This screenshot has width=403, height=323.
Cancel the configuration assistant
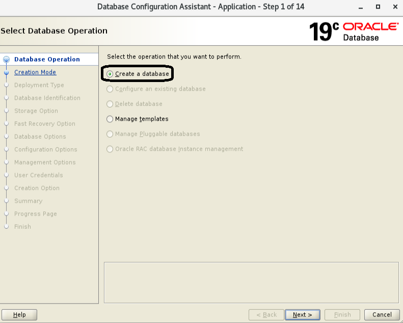tap(382, 314)
